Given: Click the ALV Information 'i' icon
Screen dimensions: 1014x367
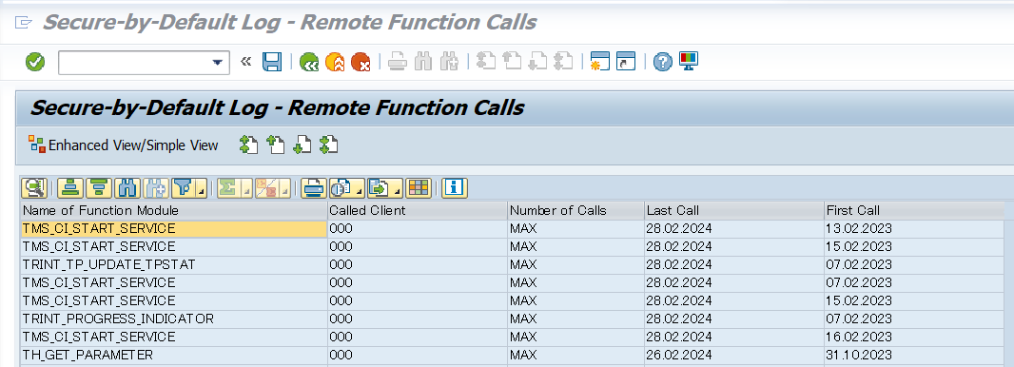Looking at the screenshot, I should coord(455,188).
